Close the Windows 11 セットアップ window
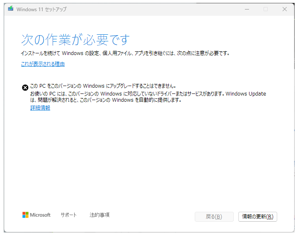 tap(285, 9)
